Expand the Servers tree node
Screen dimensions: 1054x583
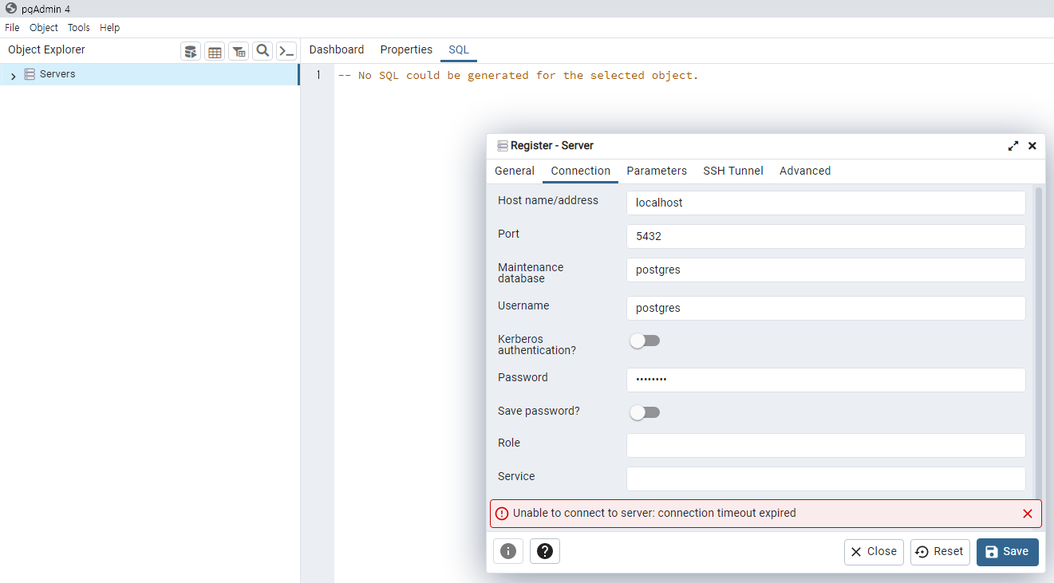13,76
